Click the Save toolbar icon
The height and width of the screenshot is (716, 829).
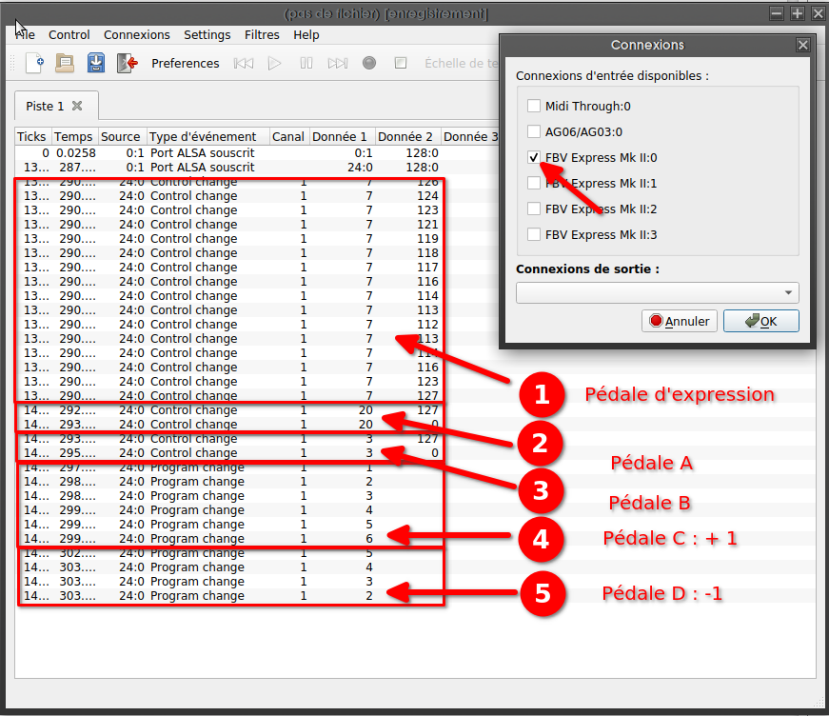pyautogui.click(x=96, y=63)
